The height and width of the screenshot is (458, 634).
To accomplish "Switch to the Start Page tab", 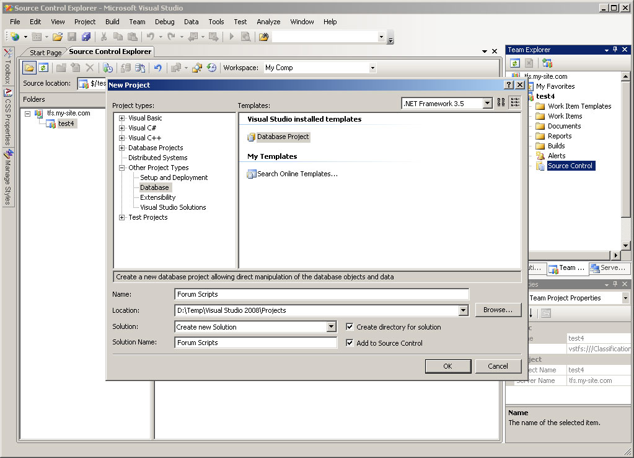I will coord(46,53).
